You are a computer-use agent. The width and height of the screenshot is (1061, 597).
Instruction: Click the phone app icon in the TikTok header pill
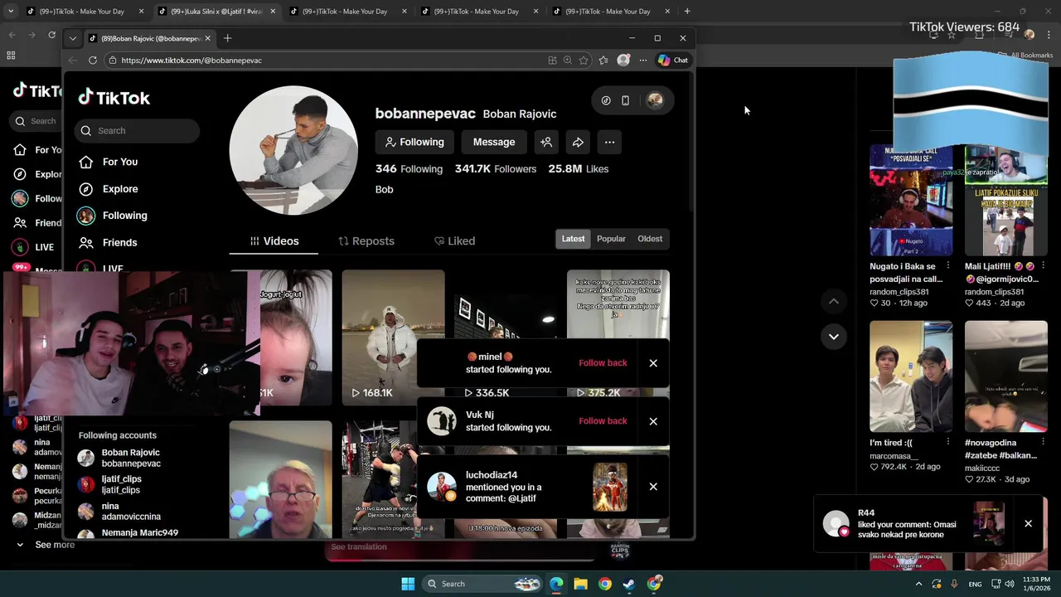(x=625, y=100)
